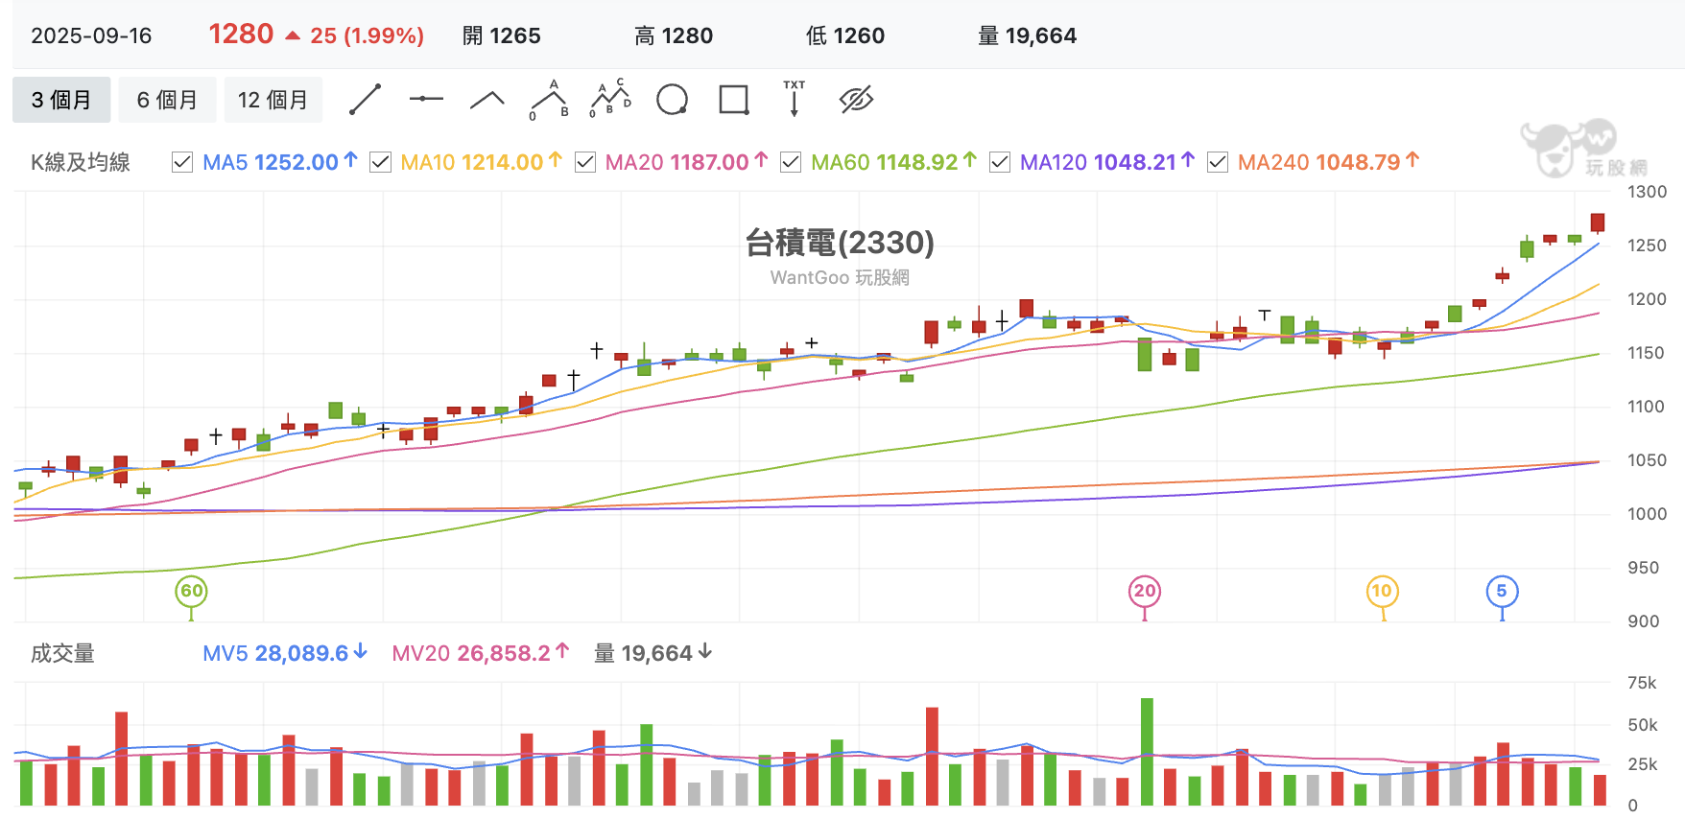Image resolution: width=1685 pixels, height=819 pixels.
Task: Click the blue 5 MA marker
Action: 1502,591
